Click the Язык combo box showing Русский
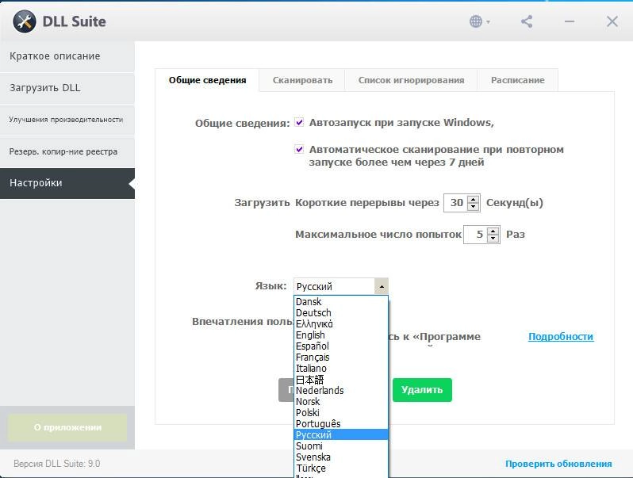The width and height of the screenshot is (633, 478). tap(341, 286)
